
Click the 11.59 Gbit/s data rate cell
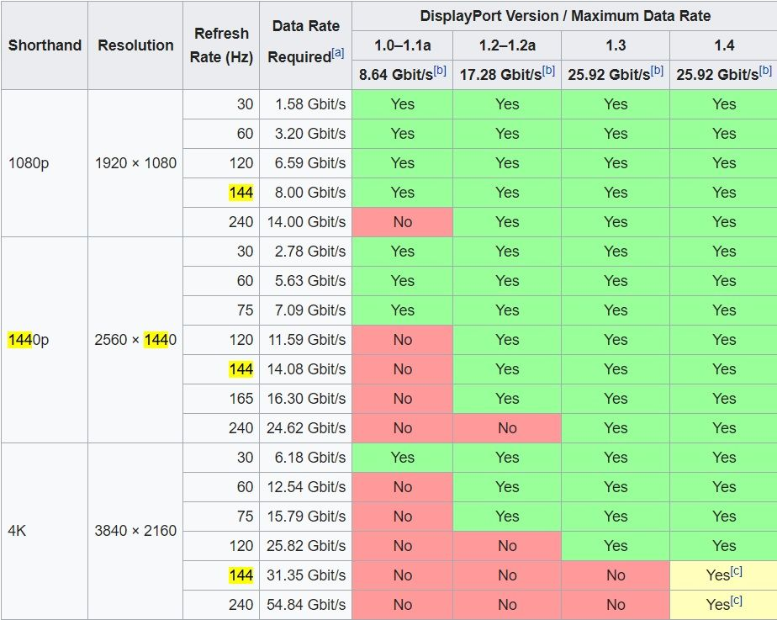[307, 340]
